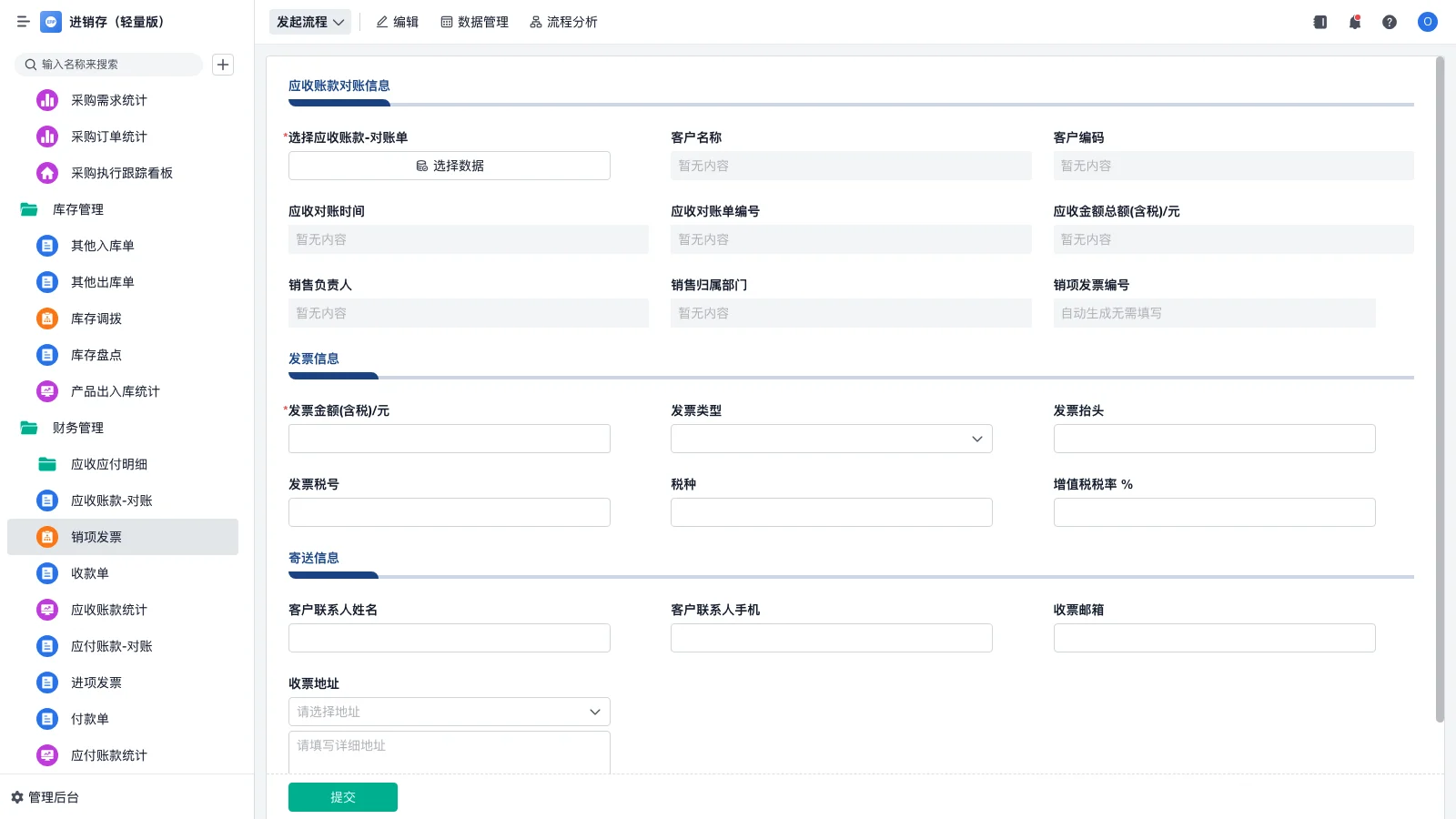Viewport: 1456px width, 819px height.
Task: Click the 客户编码 field
Action: tap(1234, 166)
